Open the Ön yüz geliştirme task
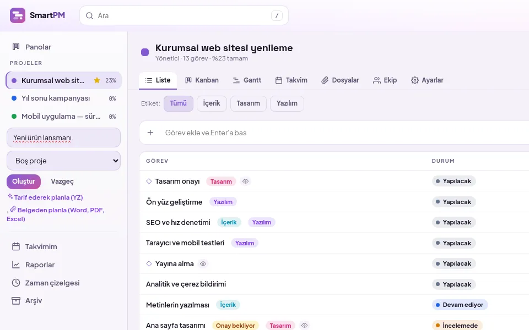Image resolution: width=529 pixels, height=330 pixels. pyautogui.click(x=174, y=202)
